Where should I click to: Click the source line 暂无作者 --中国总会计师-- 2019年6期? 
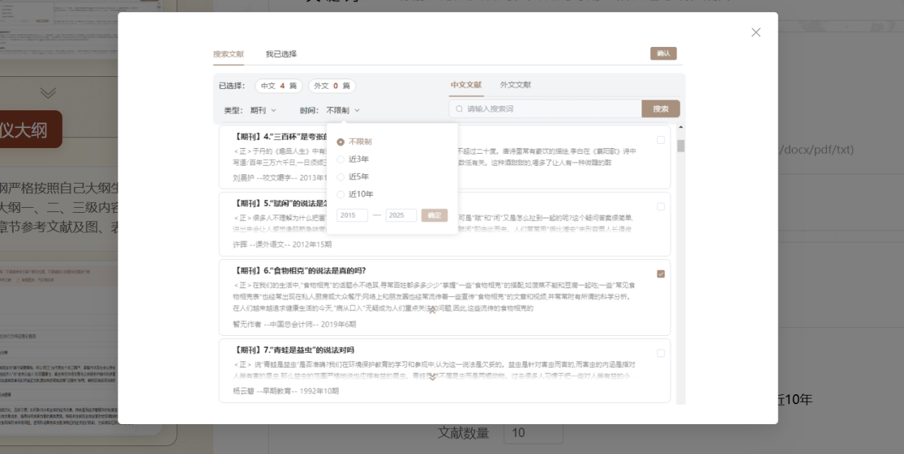(x=294, y=324)
